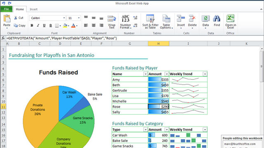
Task: Open the Table Options dropdown
Action: click(166, 22)
